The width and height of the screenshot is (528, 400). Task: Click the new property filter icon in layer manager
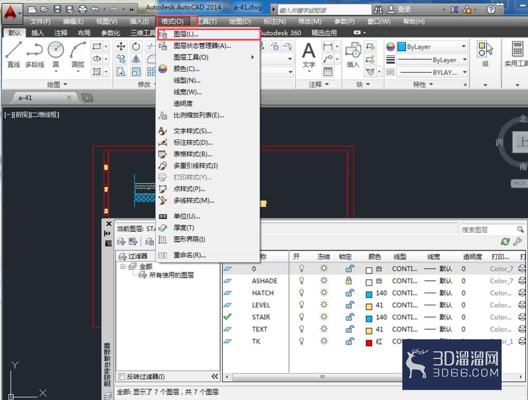pos(121,241)
